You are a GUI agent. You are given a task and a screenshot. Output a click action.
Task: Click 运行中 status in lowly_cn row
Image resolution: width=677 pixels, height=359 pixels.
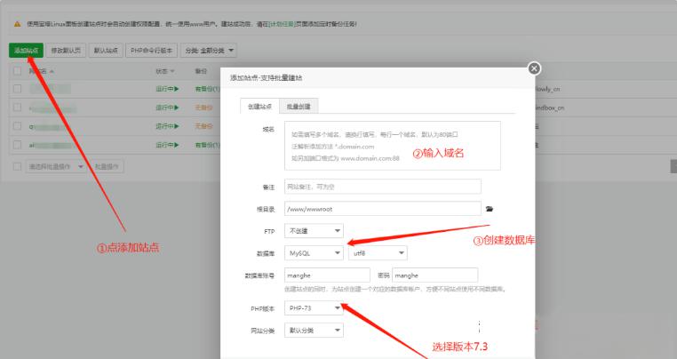tap(167, 89)
